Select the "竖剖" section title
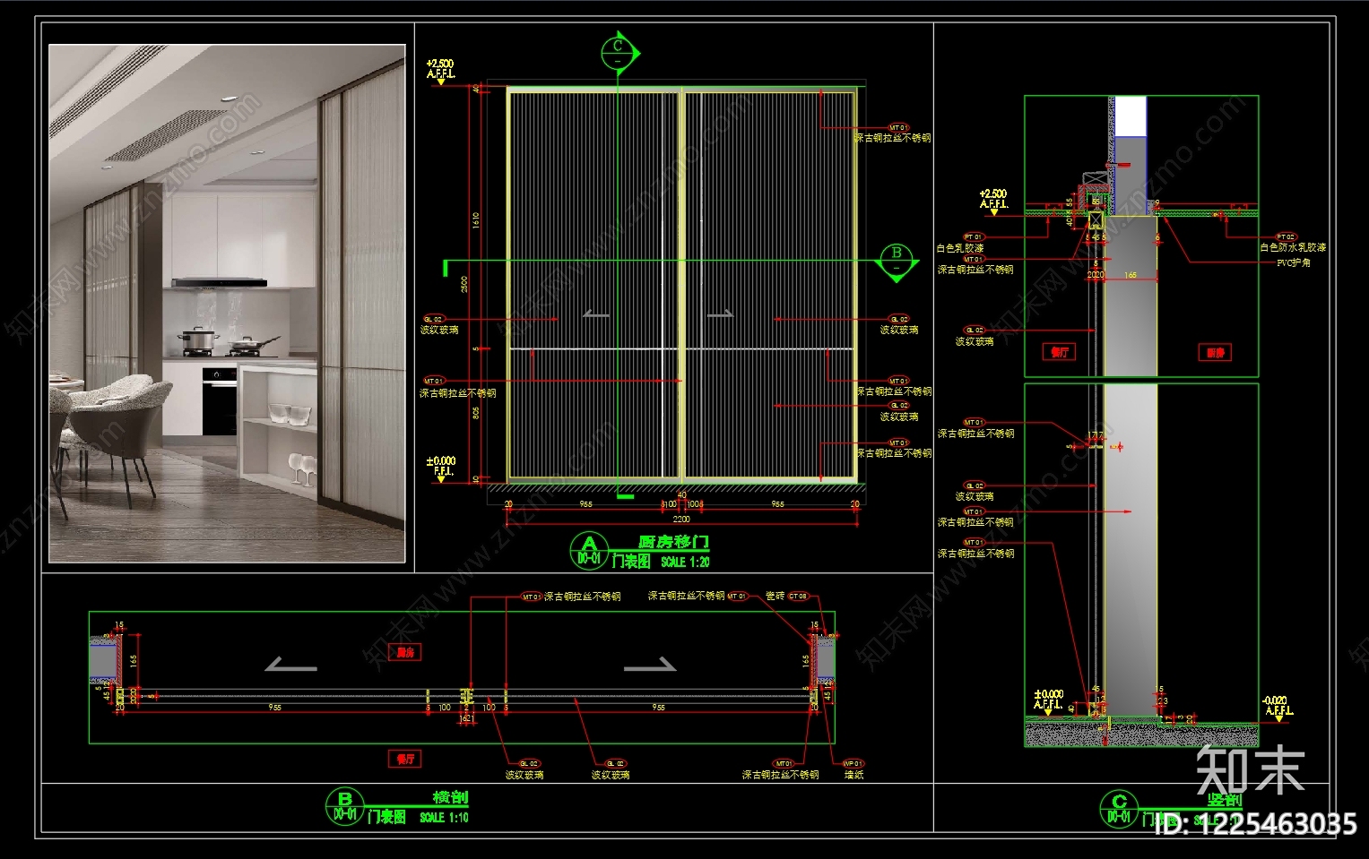 tap(1225, 800)
